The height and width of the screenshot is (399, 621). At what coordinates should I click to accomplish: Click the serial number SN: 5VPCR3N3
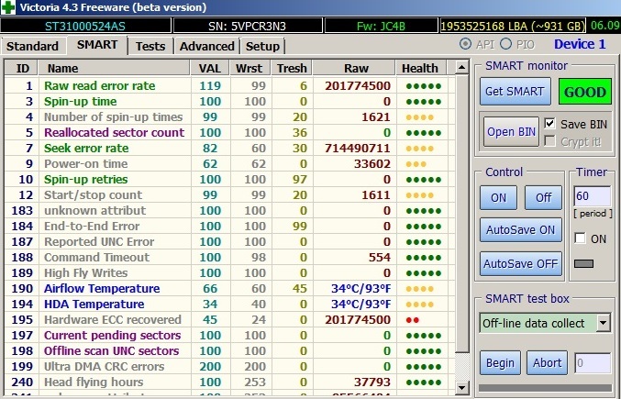[248, 26]
